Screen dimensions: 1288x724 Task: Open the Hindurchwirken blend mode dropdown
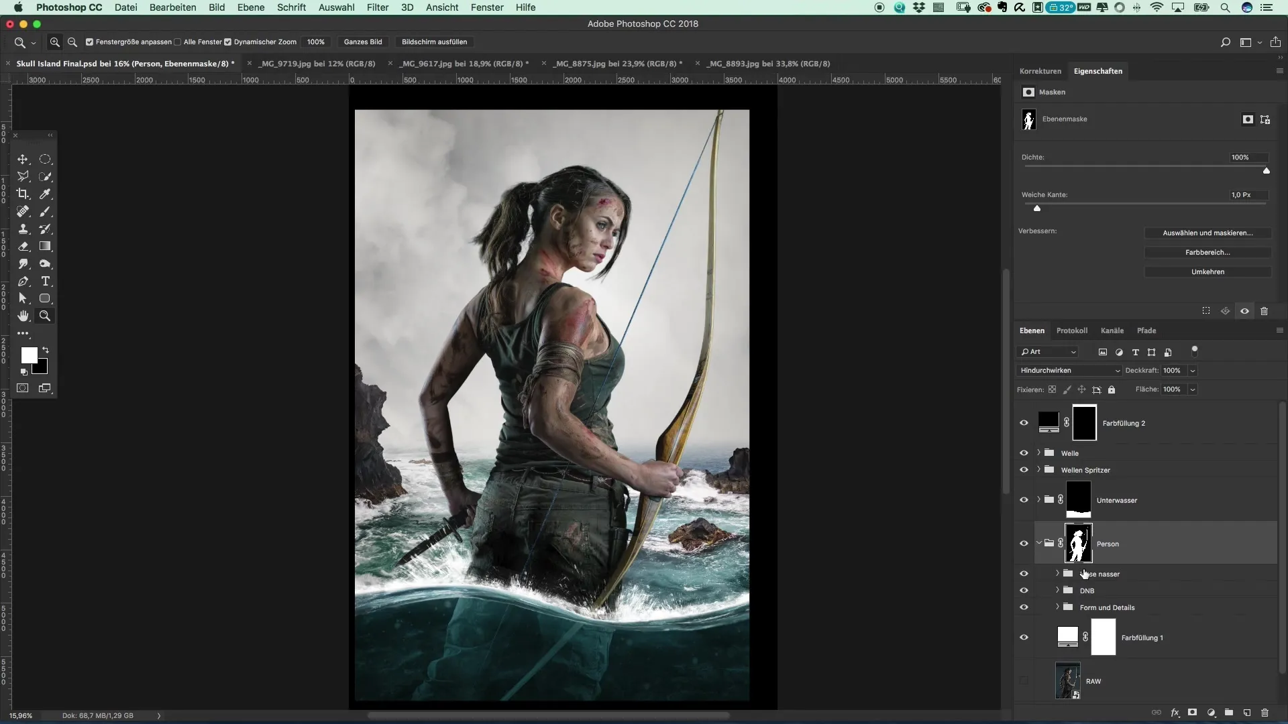click(1069, 371)
